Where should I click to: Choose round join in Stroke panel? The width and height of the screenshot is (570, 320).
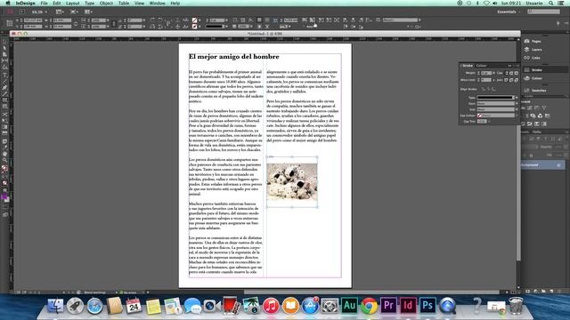[x=511, y=80]
